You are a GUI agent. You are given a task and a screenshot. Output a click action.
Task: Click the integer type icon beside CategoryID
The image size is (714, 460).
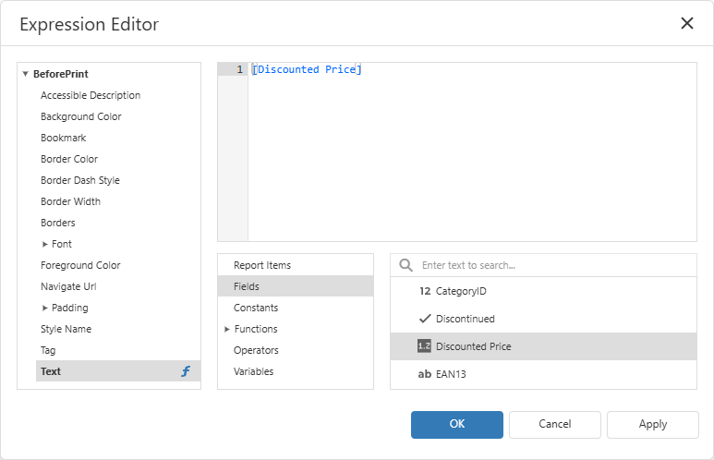point(425,291)
